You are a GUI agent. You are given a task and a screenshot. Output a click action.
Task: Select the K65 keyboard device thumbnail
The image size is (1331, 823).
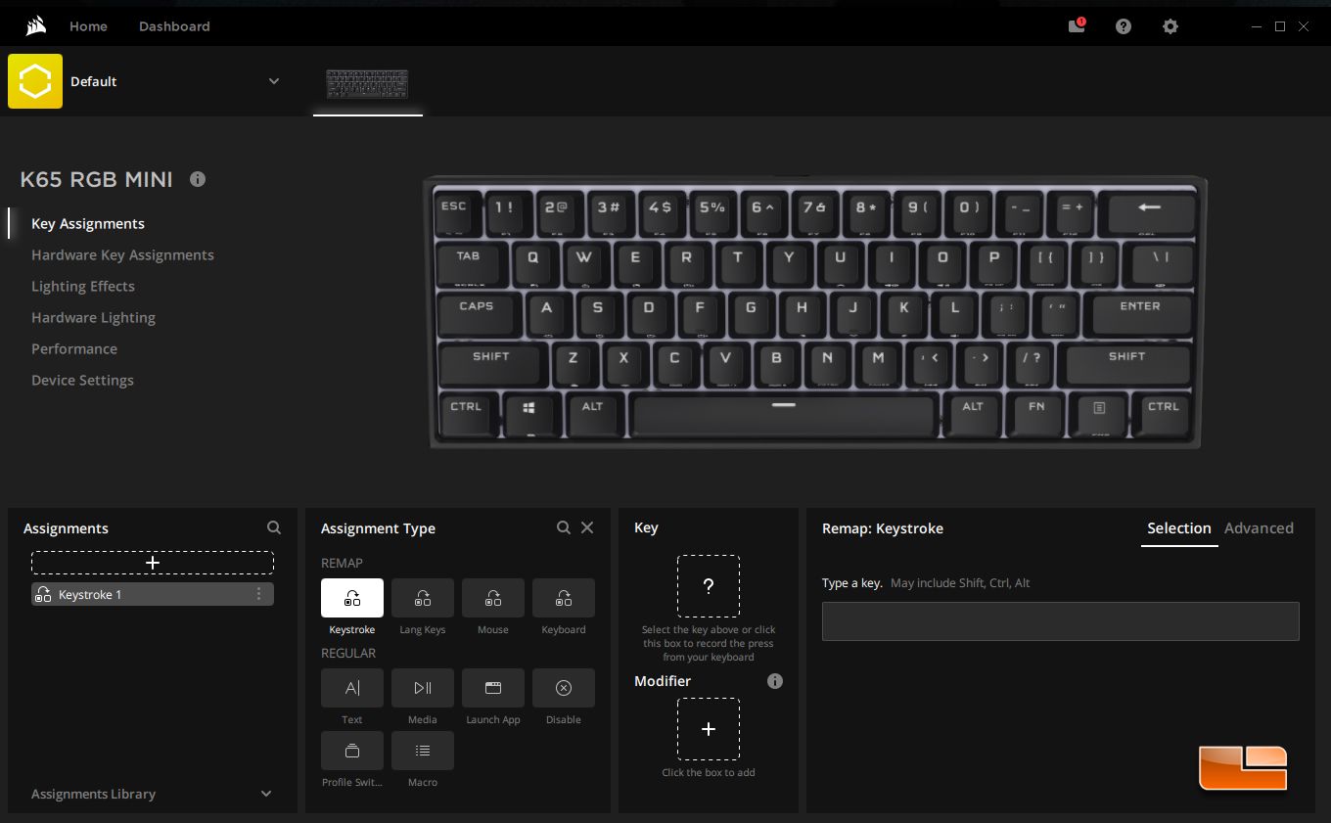click(x=368, y=84)
